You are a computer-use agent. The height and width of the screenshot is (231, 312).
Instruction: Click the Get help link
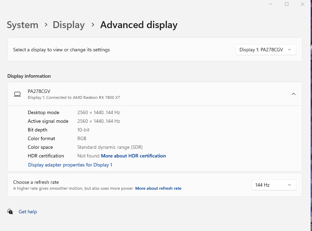(x=28, y=212)
